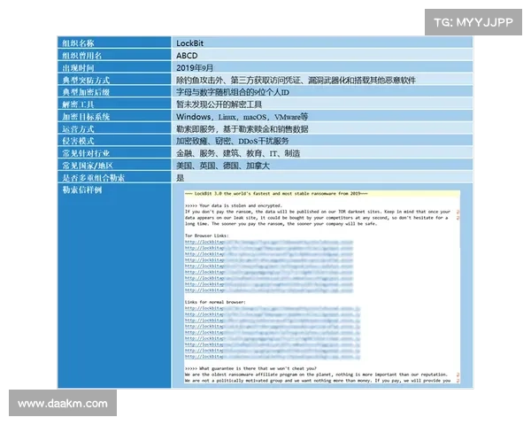Click the '常见国家/地区' label cell
The height and width of the screenshot is (425, 531).
[114, 165]
